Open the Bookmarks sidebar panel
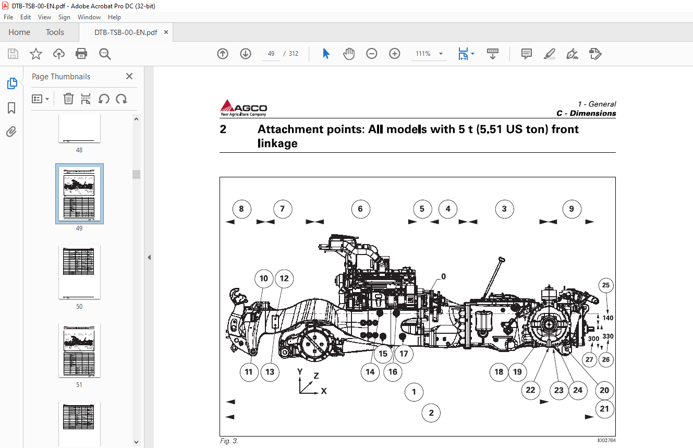Image resolution: width=693 pixels, height=448 pixels. click(x=11, y=108)
